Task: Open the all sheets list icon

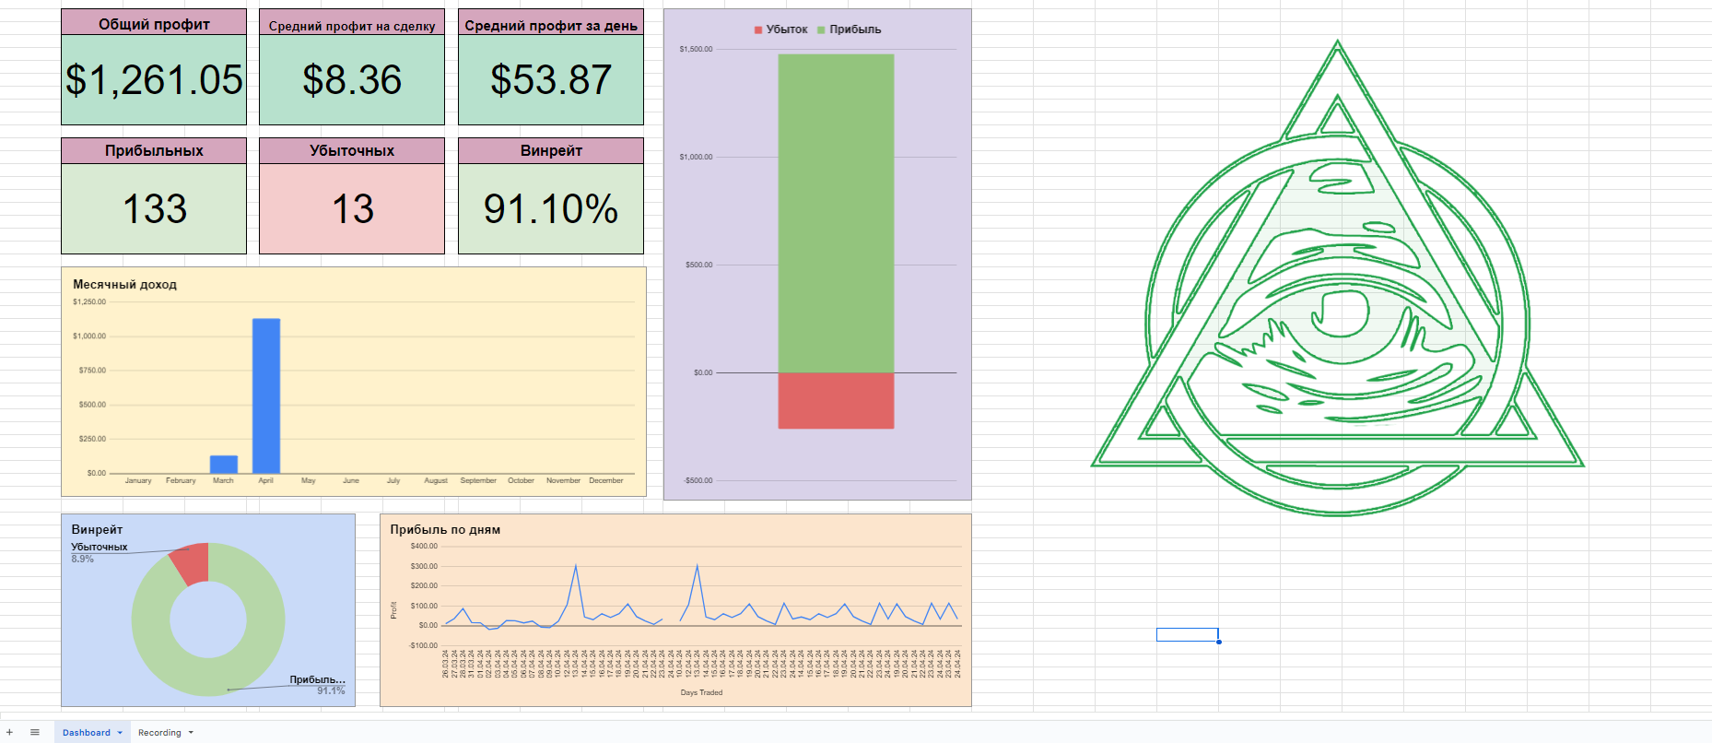Action: click(x=35, y=732)
